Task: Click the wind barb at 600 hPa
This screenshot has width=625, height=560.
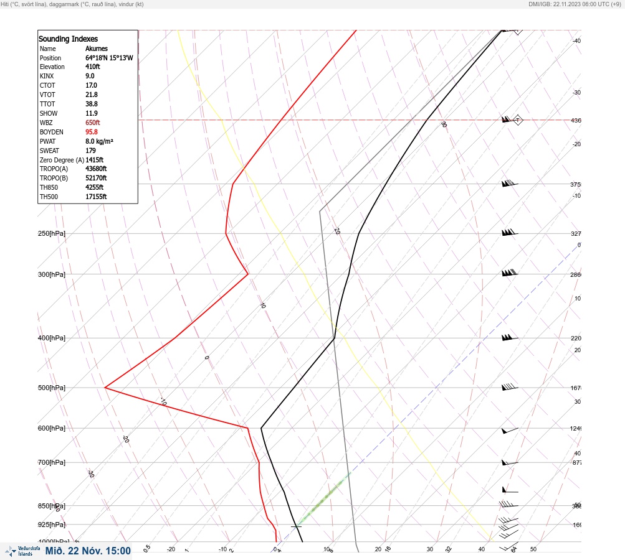Action: click(x=510, y=430)
